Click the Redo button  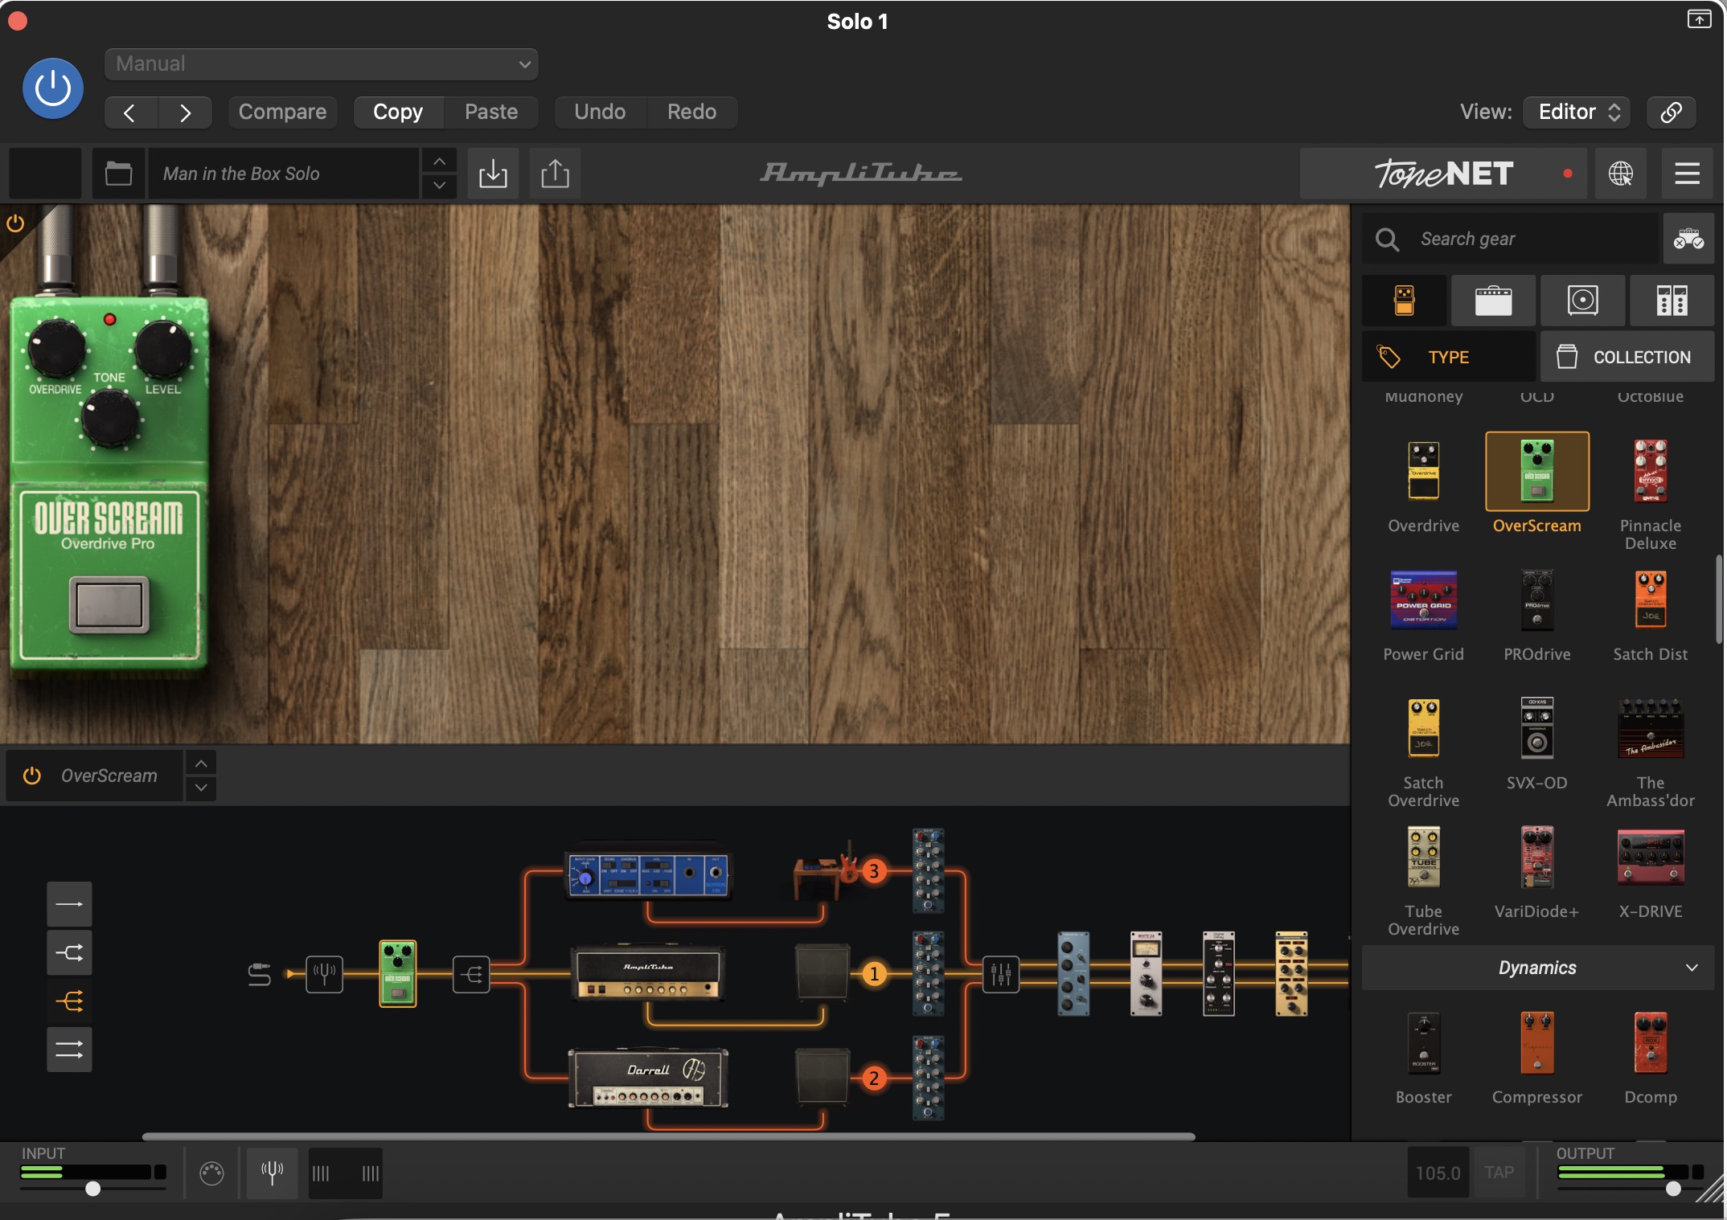pyautogui.click(x=691, y=112)
